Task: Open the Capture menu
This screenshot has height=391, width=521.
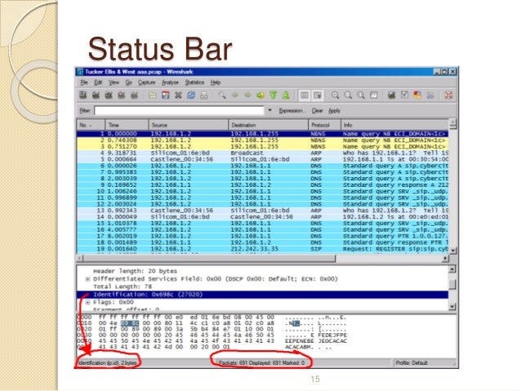Action: [x=146, y=82]
